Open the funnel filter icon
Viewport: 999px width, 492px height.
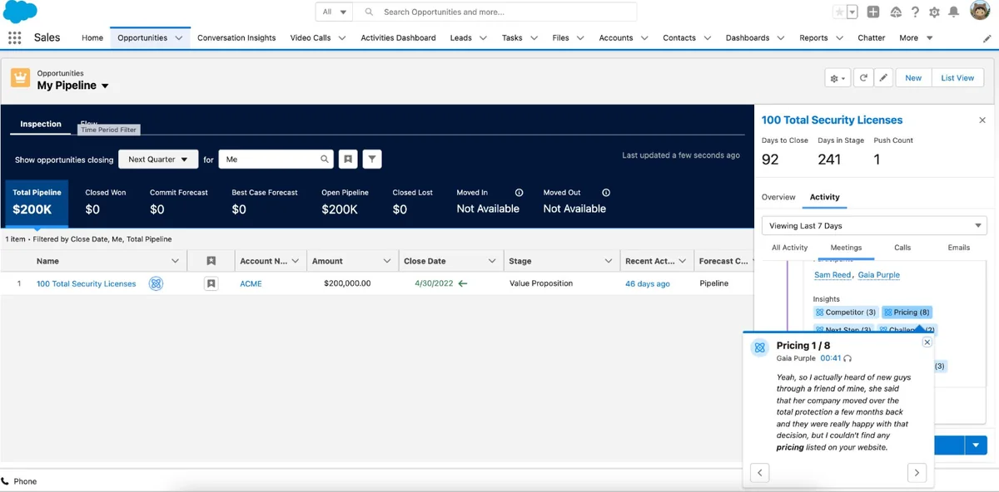pyautogui.click(x=372, y=159)
